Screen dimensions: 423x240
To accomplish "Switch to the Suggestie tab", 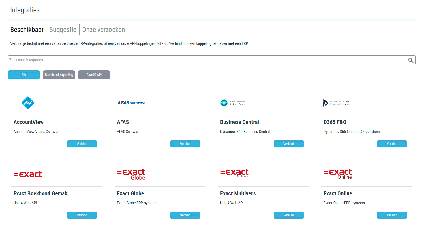I will 63,30.
